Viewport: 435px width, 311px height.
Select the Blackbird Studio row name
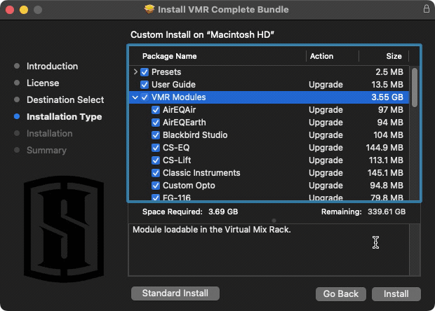click(195, 135)
